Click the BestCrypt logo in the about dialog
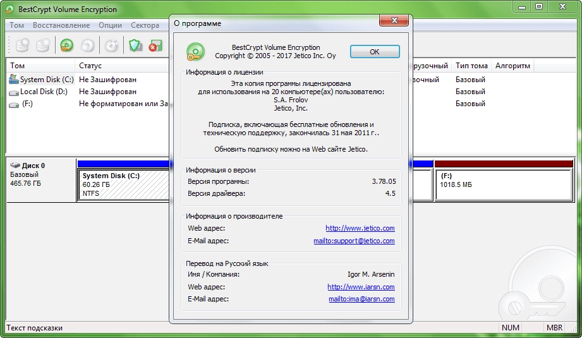 pos(196,52)
